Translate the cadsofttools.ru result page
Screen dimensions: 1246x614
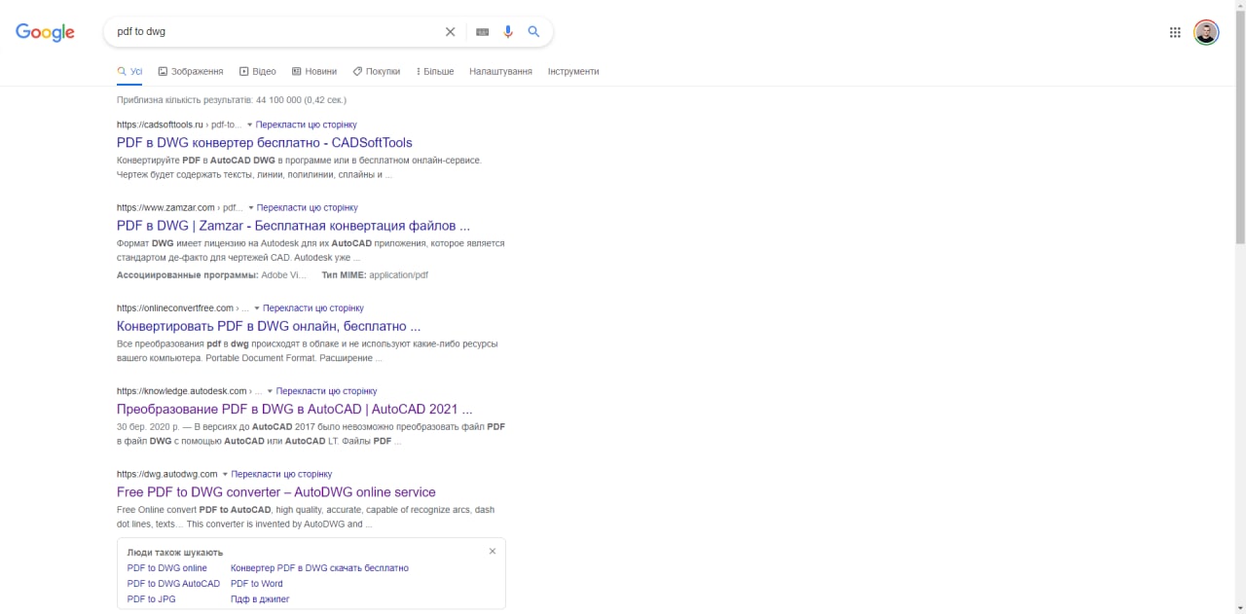click(x=307, y=125)
